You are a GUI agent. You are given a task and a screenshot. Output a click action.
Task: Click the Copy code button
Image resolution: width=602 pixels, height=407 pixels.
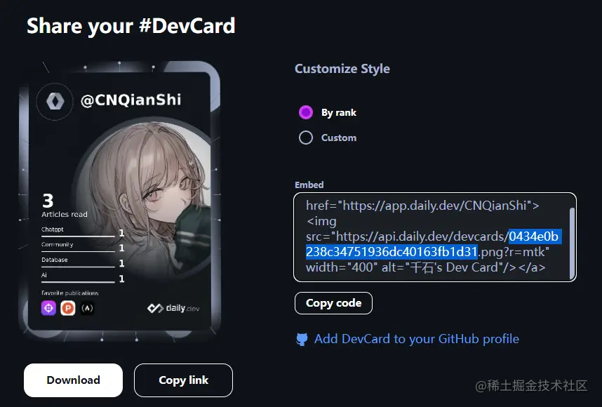(x=334, y=303)
